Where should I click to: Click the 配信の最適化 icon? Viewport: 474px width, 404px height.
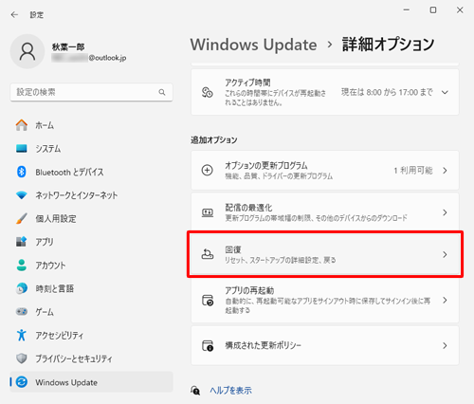point(208,212)
